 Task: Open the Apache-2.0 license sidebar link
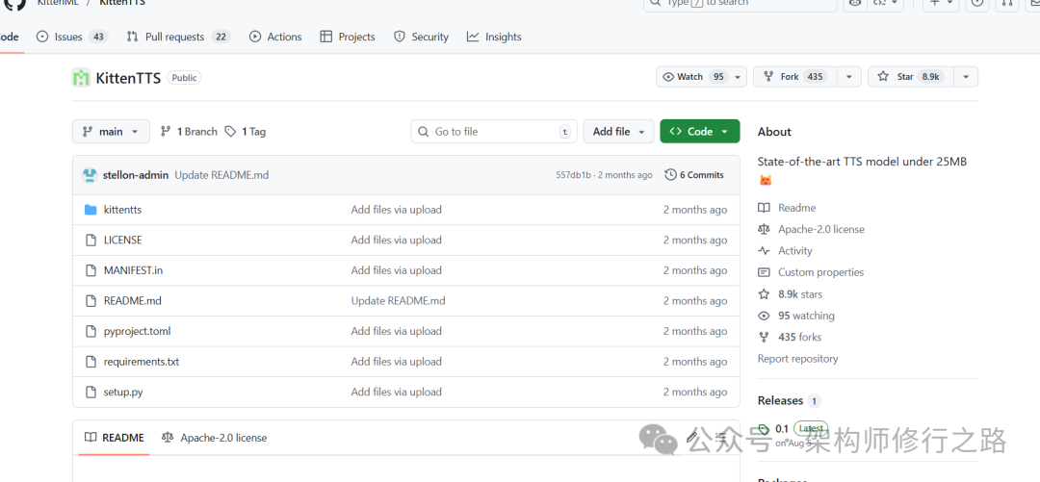(x=820, y=230)
